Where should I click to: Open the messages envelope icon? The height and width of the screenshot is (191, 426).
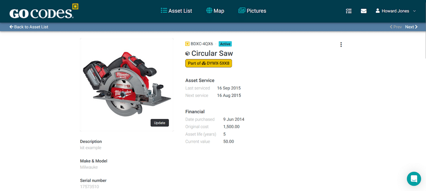pos(364,11)
